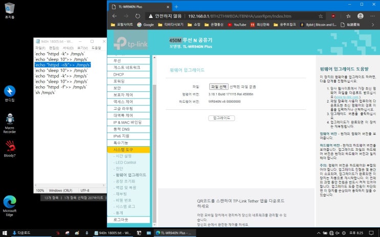
Task: Open the Bloody7 desktop icon
Action: pos(10,149)
